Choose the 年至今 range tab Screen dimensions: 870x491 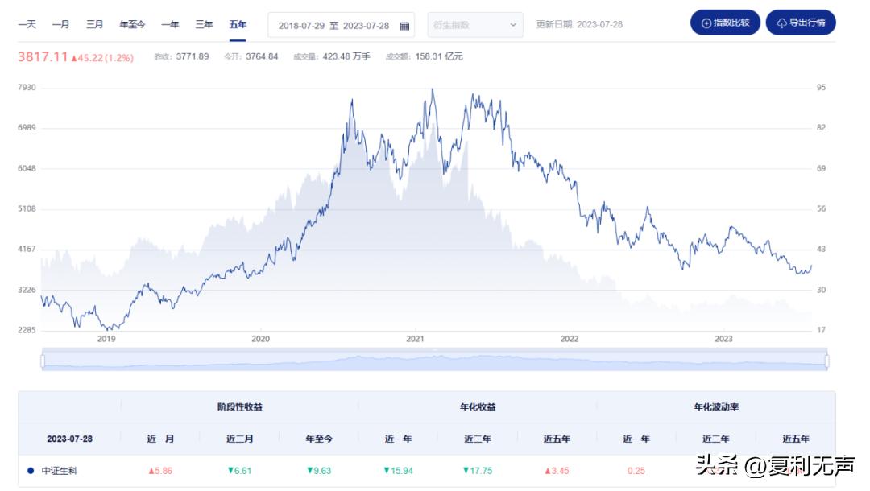[132, 25]
